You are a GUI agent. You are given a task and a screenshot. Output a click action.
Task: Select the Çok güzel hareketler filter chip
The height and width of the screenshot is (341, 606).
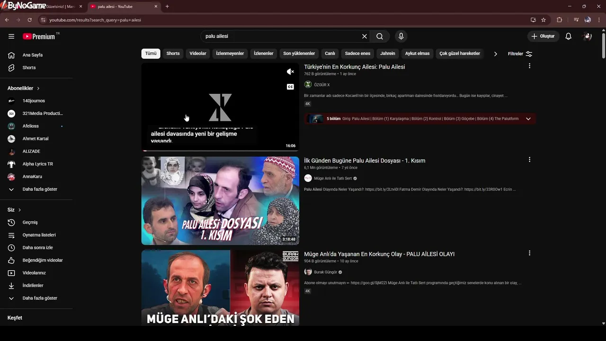(x=460, y=54)
